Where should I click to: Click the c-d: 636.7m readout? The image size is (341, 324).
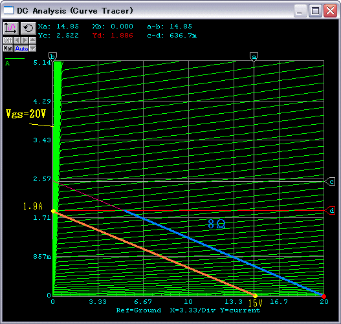pyautogui.click(x=172, y=35)
